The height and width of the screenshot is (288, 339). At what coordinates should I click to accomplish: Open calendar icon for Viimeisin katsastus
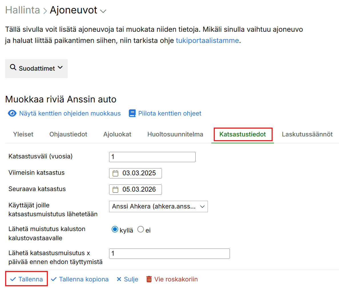(115, 173)
